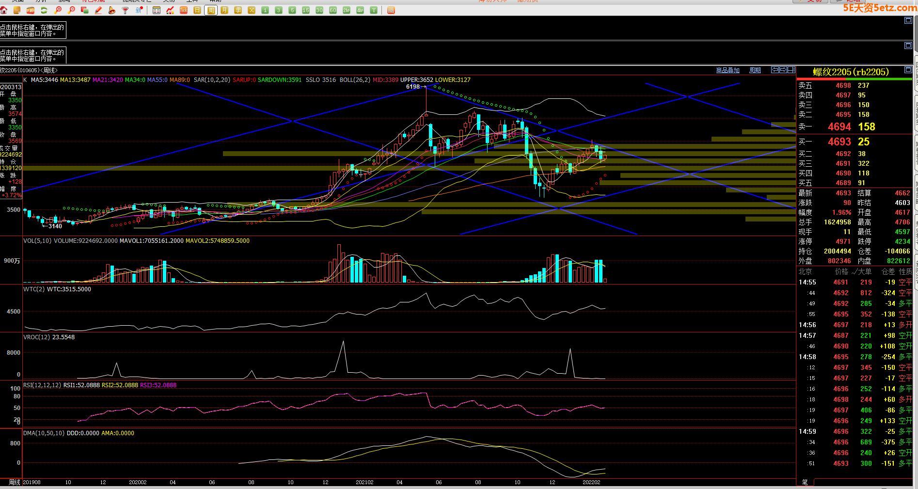918x489 pixels.
Task: Click the right arrow chart navigation button
Action: [x=783, y=70]
